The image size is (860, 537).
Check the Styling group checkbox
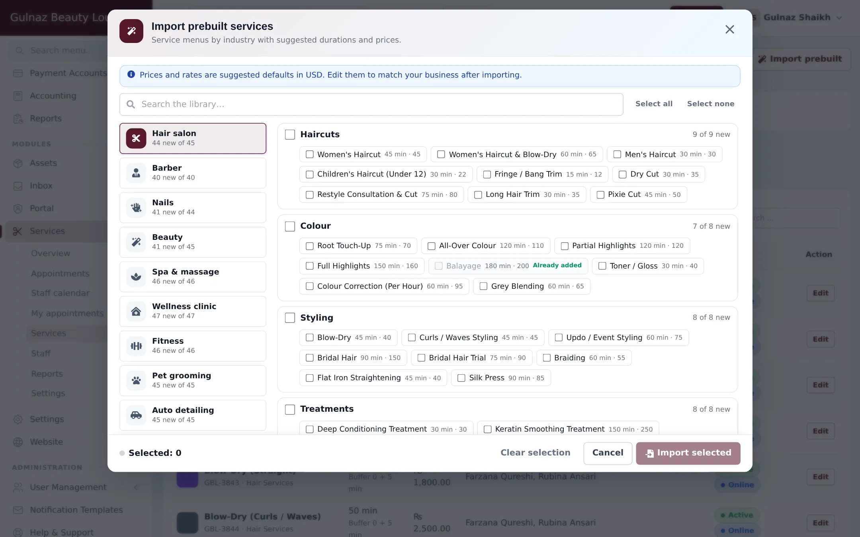click(x=290, y=318)
